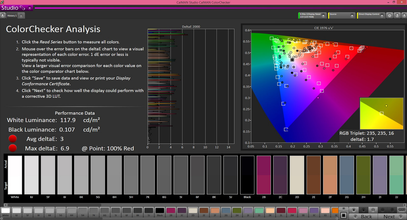Image resolution: width=407 pixels, height=220 pixels.
Task: Select the 6J gray patch in bottom strip
Action: (17, 212)
